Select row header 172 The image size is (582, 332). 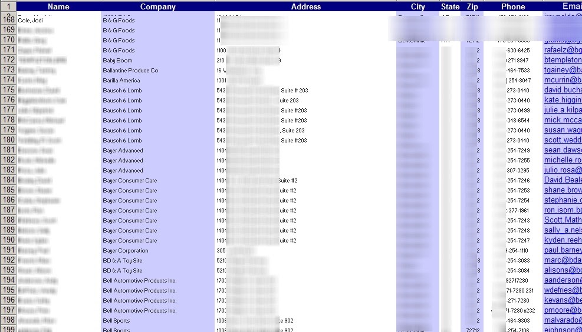coord(8,60)
